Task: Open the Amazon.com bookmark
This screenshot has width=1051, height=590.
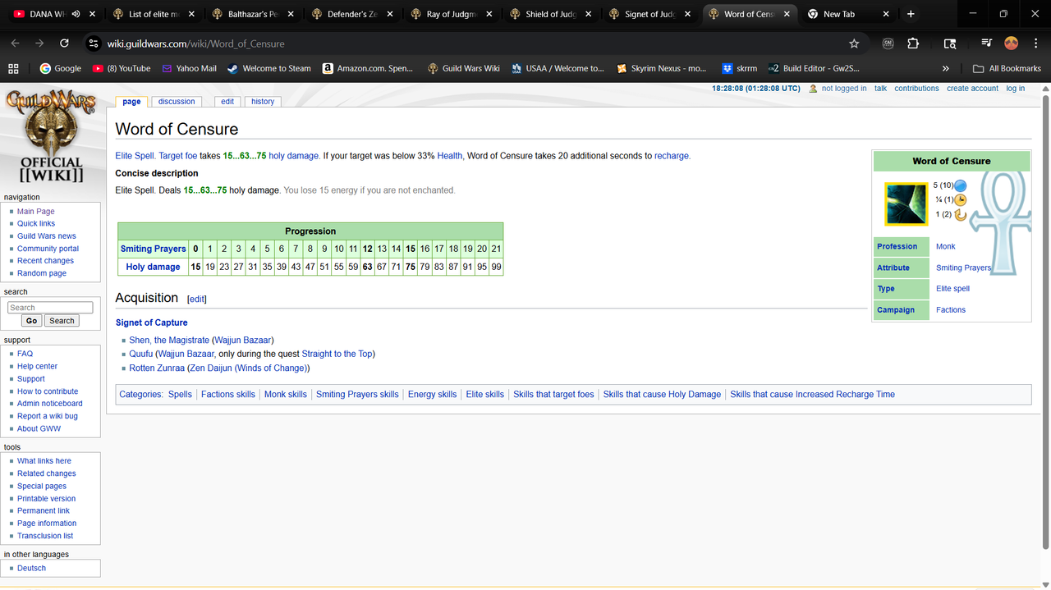Action: click(x=368, y=68)
